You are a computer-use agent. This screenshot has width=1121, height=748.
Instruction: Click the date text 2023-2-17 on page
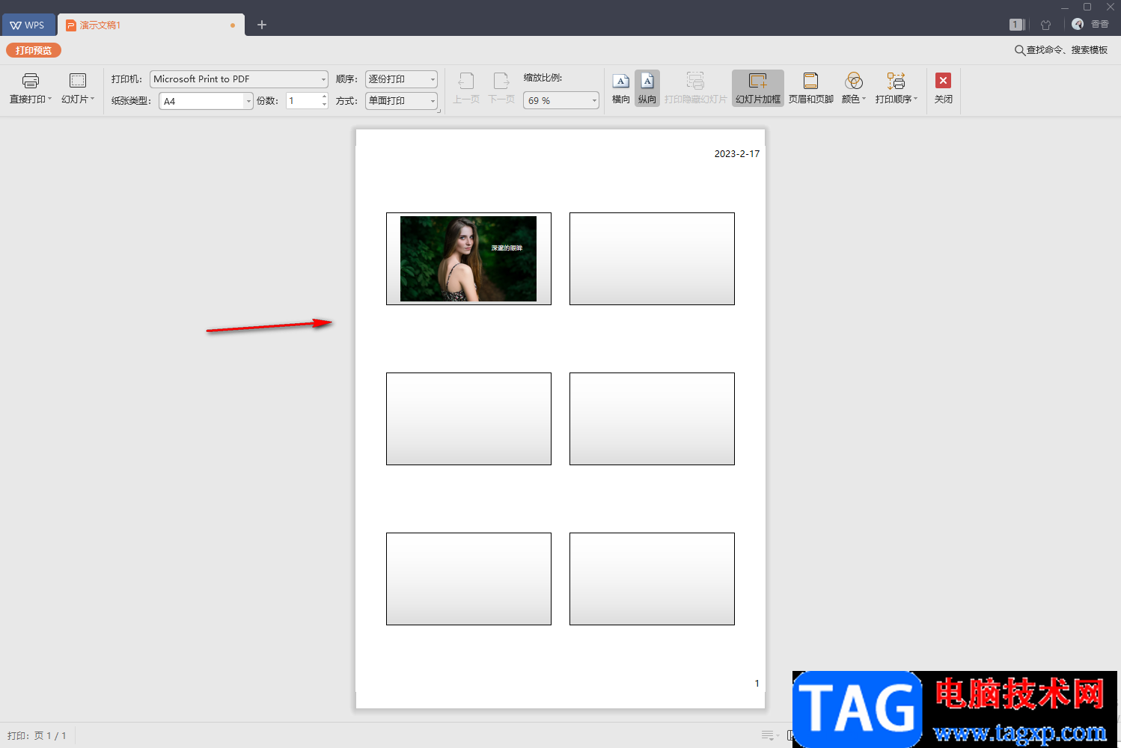click(737, 154)
